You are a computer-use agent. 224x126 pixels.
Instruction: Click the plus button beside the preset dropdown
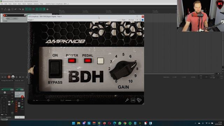coord(120,20)
